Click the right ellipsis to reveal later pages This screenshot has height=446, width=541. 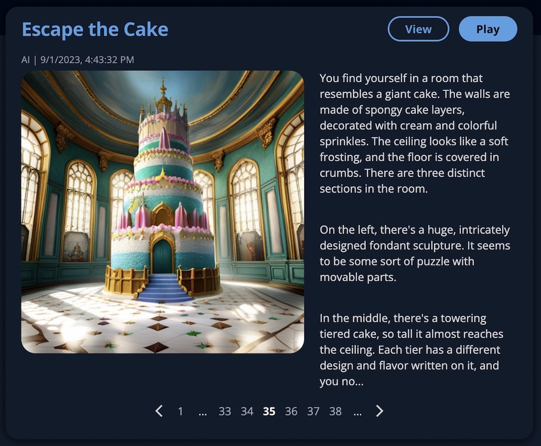[x=358, y=411]
